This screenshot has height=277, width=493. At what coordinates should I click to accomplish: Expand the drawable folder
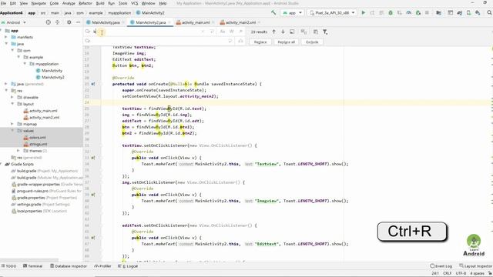coord(12,98)
